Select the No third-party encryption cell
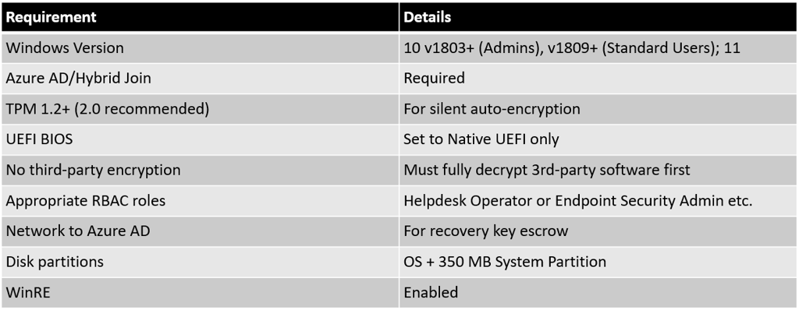Image resolution: width=799 pixels, height=310 pixels. 201,170
